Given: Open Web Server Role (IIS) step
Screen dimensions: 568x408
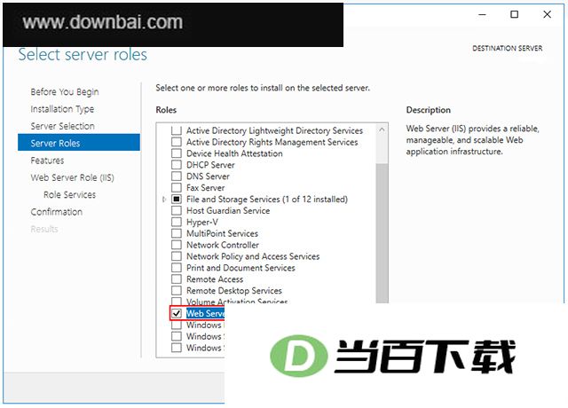Looking at the screenshot, I should tap(73, 177).
